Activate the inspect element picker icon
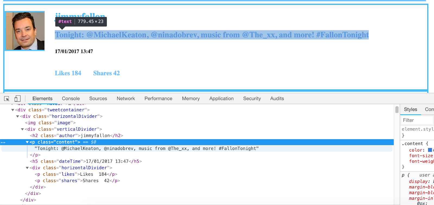434x205 pixels. point(7,99)
